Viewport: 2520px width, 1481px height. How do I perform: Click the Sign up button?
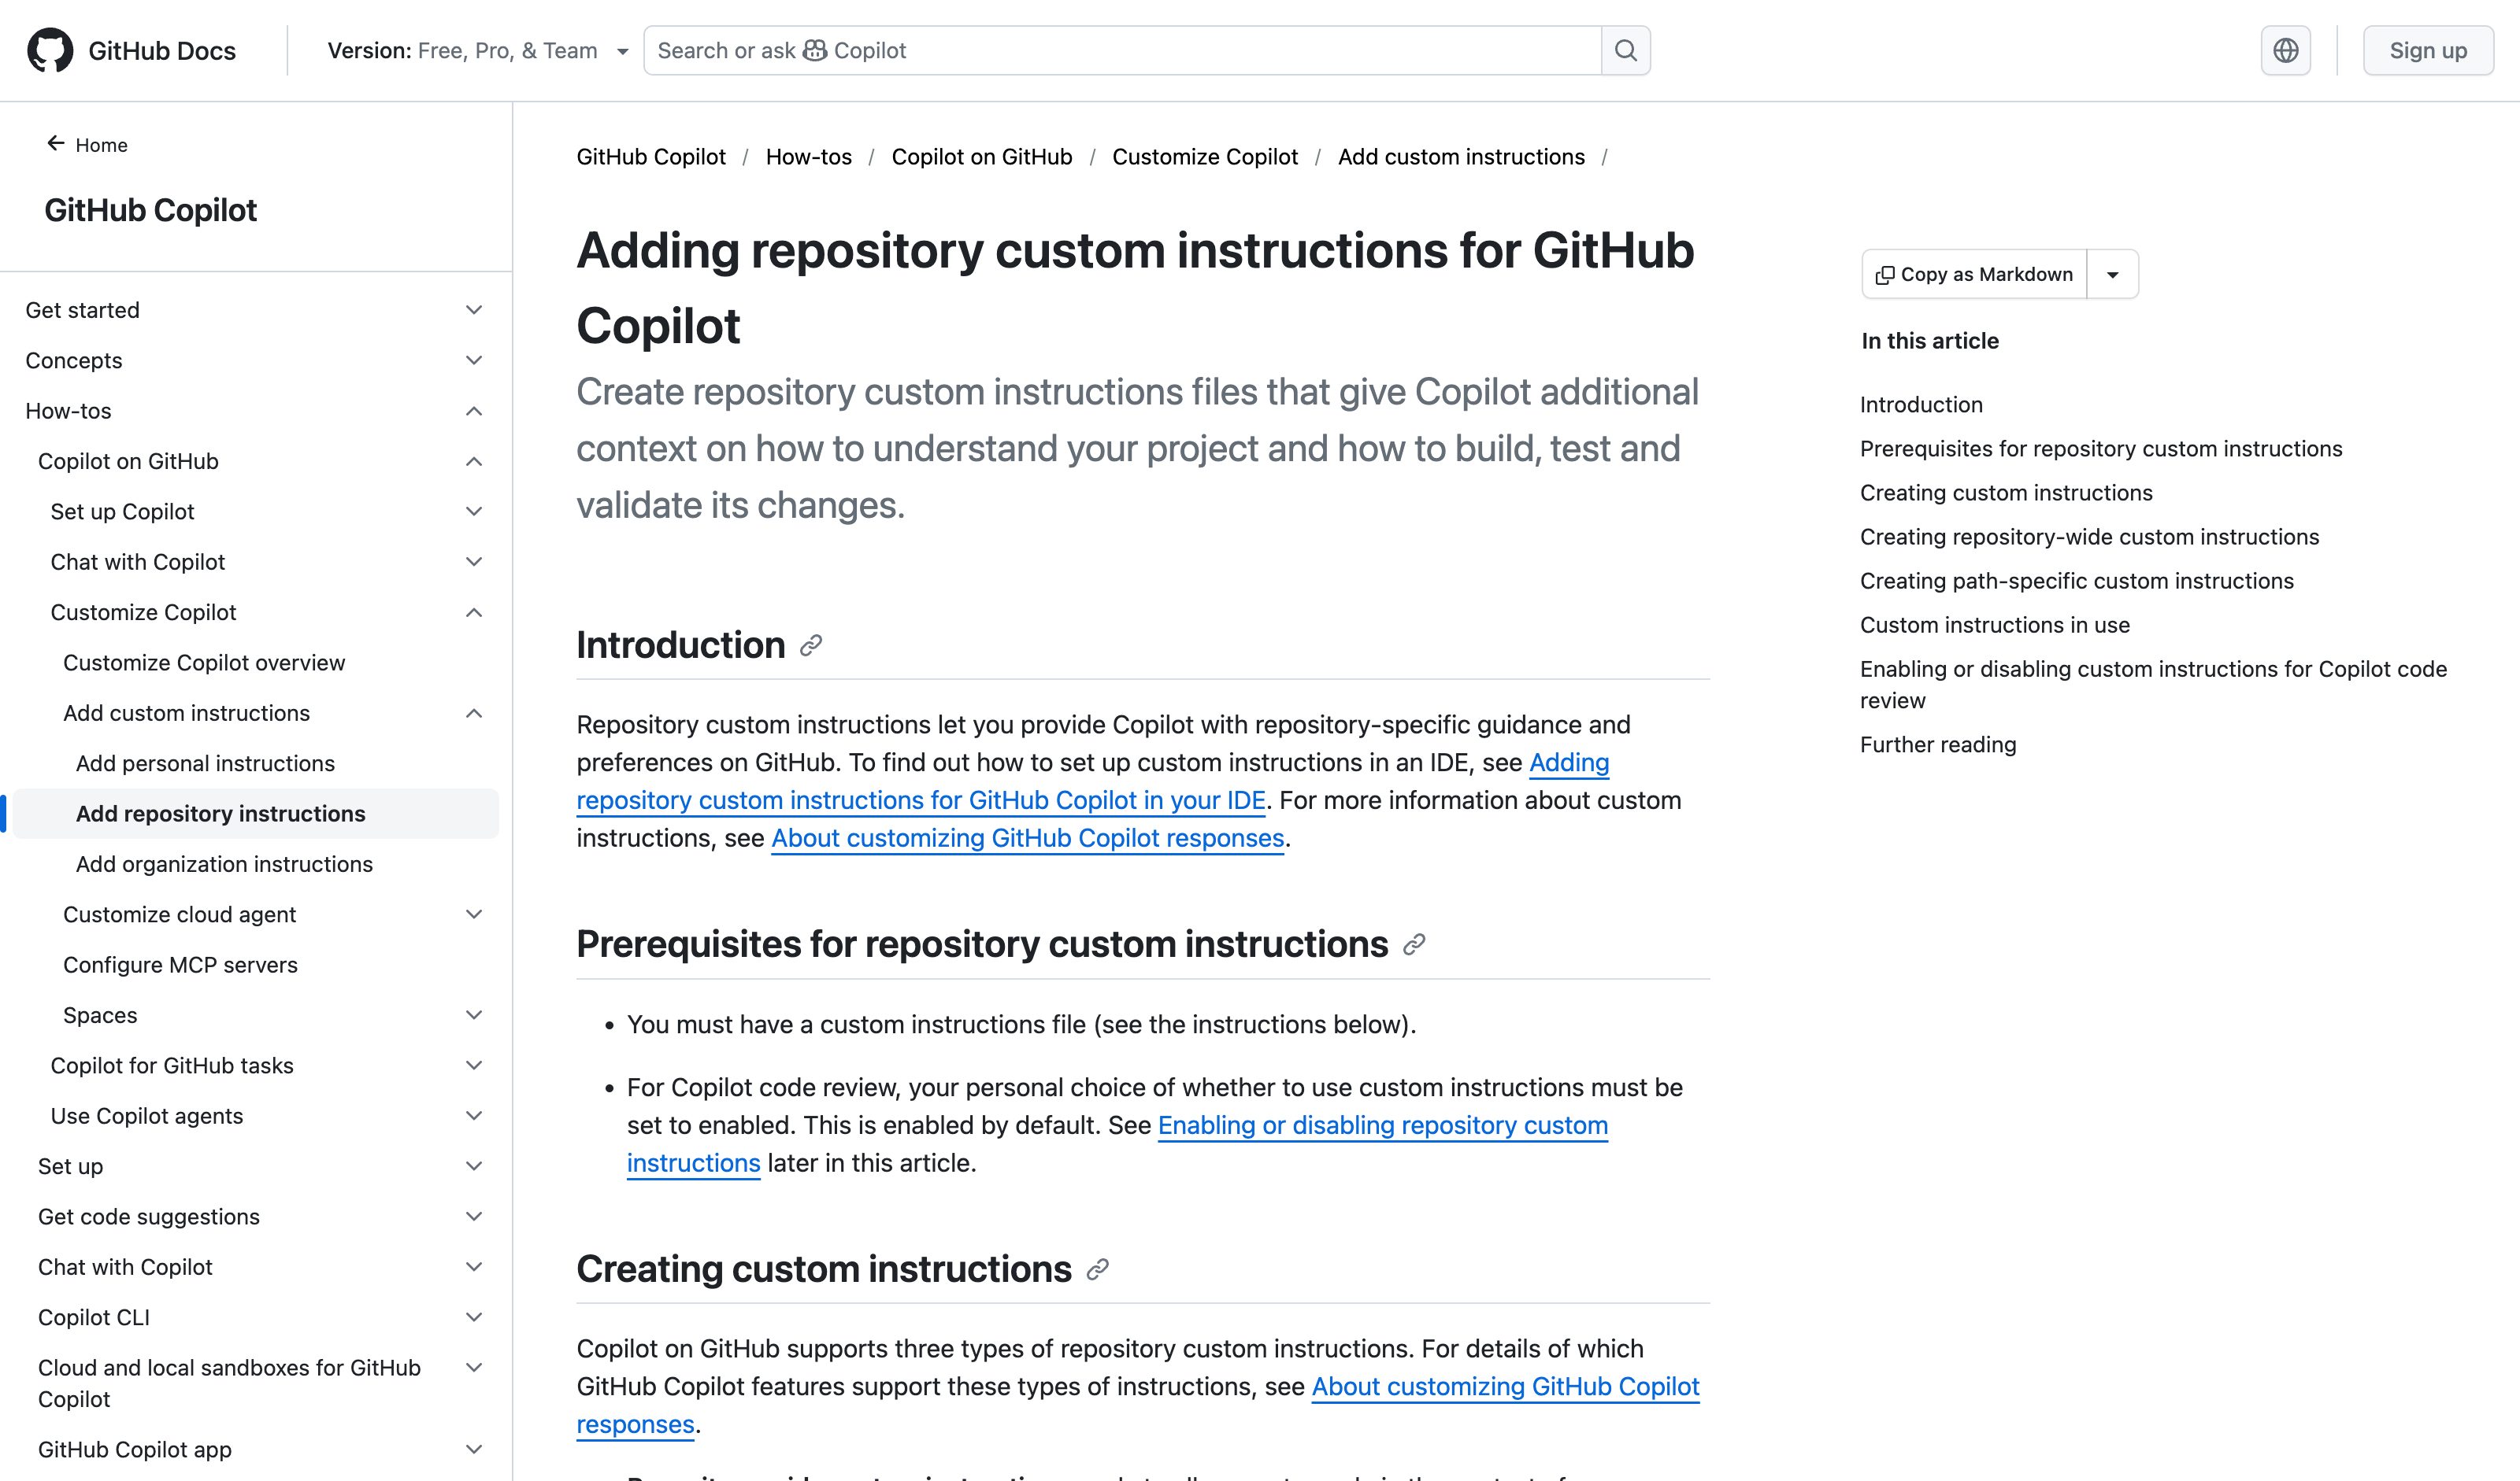[x=2428, y=50]
